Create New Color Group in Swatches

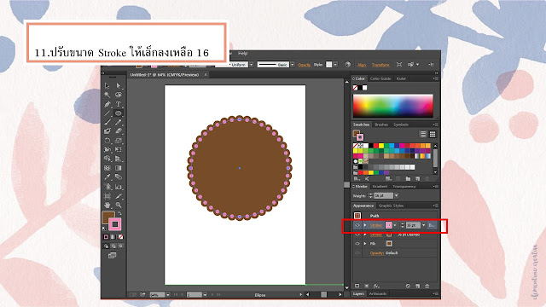[408, 178]
